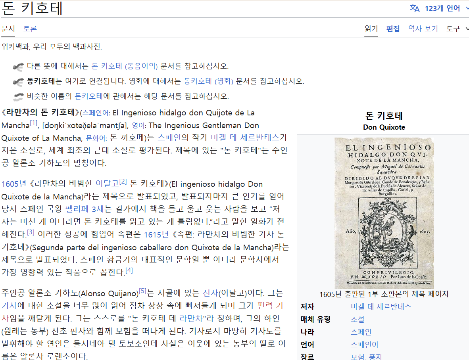Open the 이달고 link
469x360 pixels.
click(107, 184)
